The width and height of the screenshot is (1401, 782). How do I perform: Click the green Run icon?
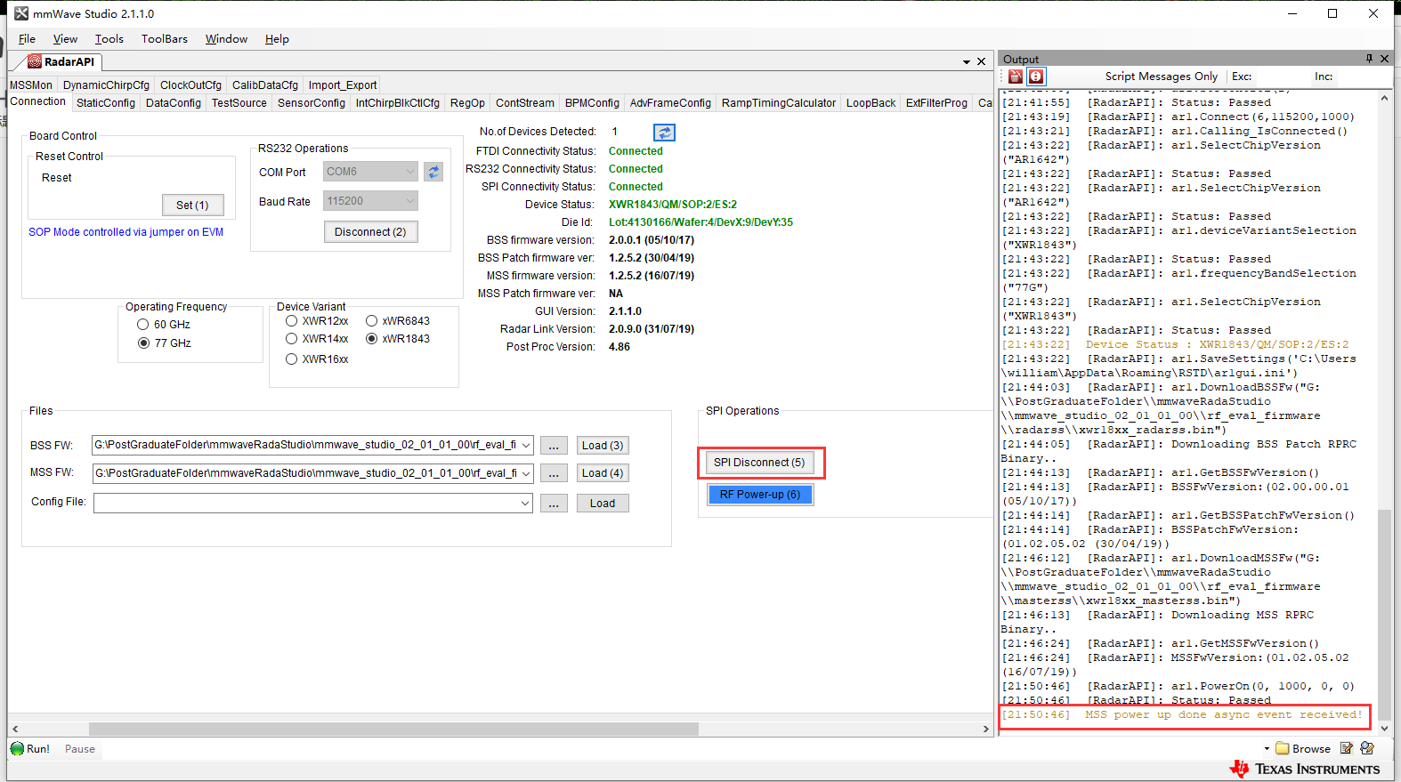(x=17, y=748)
